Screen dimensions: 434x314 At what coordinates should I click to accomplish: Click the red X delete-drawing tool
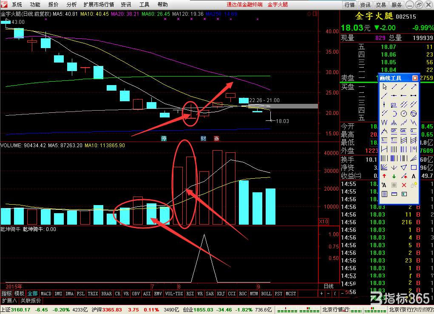pos(404,185)
